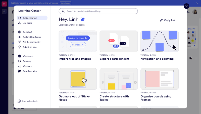Click Organize boards using Frames title
The image size is (201, 114).
click(156, 98)
